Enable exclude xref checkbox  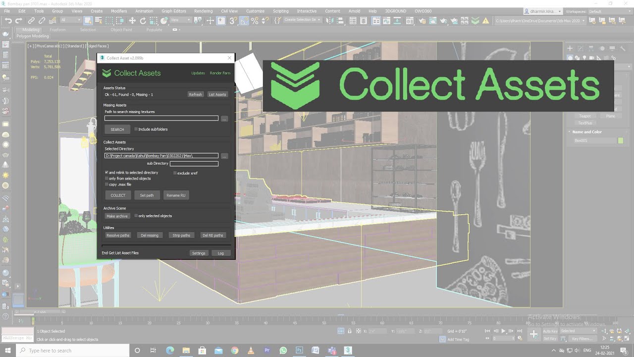coord(175,173)
